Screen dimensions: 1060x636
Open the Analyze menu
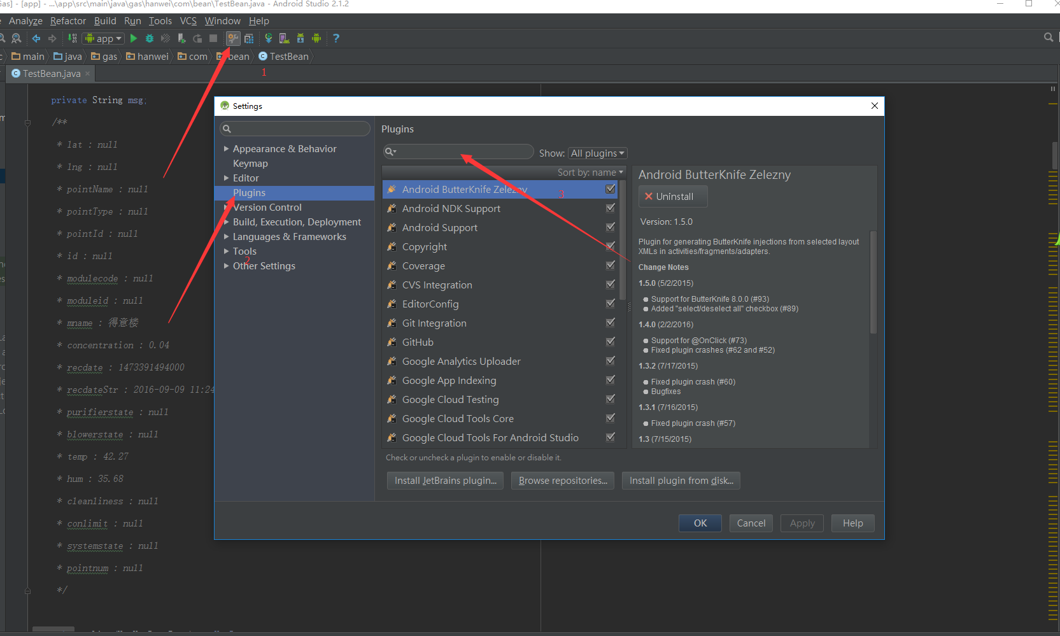pos(25,21)
